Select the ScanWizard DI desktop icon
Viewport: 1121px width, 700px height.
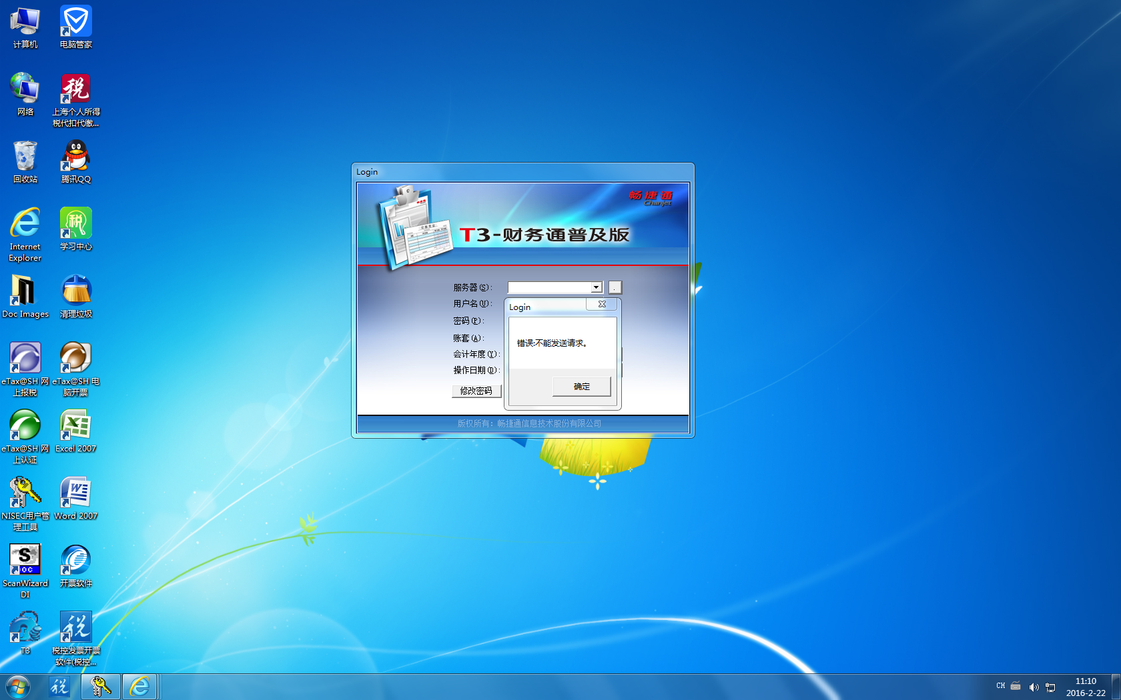25,571
